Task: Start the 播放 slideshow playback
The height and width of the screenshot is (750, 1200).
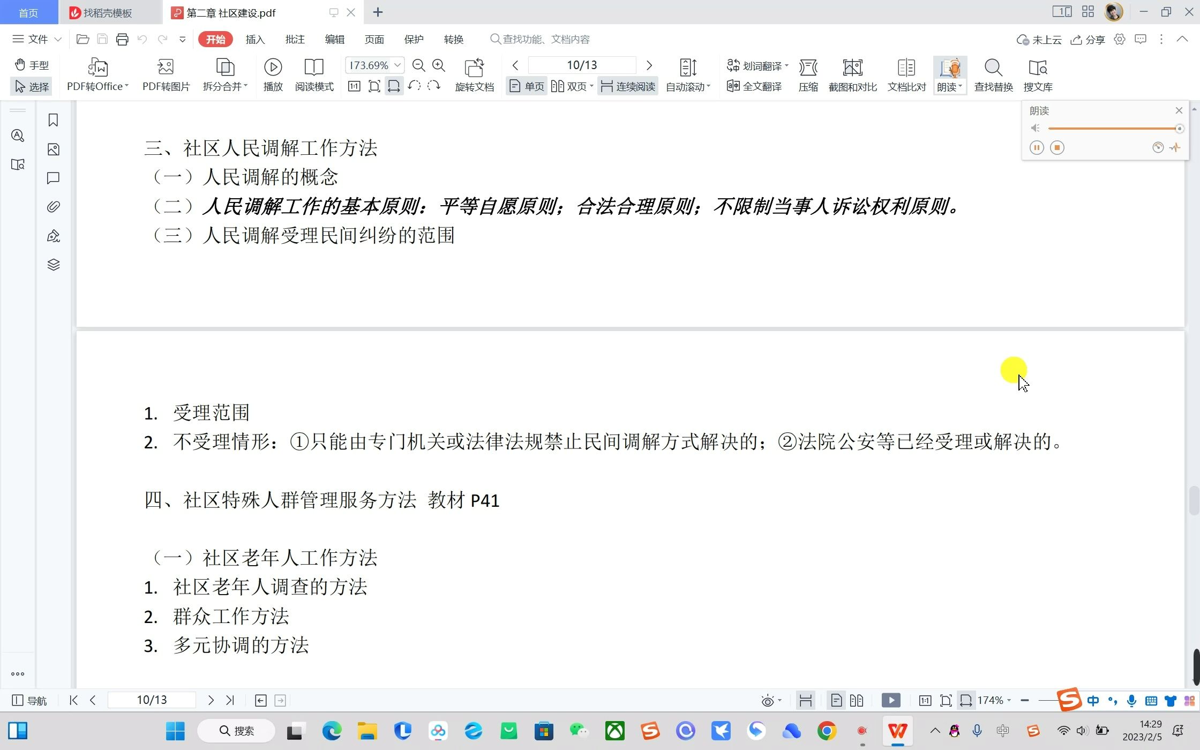Action: pos(273,74)
